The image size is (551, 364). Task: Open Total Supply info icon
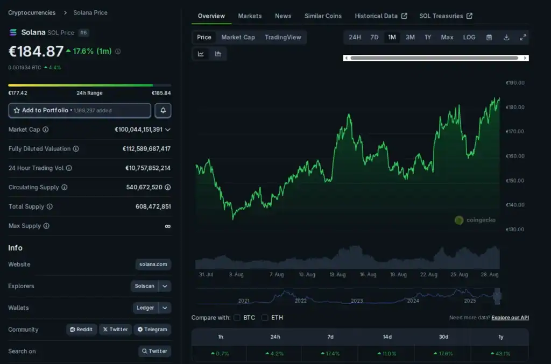[50, 207]
